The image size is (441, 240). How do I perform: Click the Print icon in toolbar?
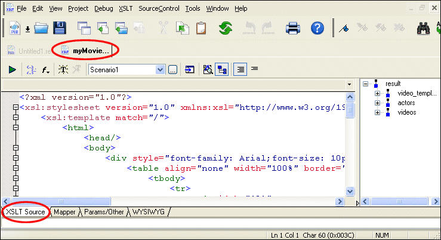(x=292, y=28)
